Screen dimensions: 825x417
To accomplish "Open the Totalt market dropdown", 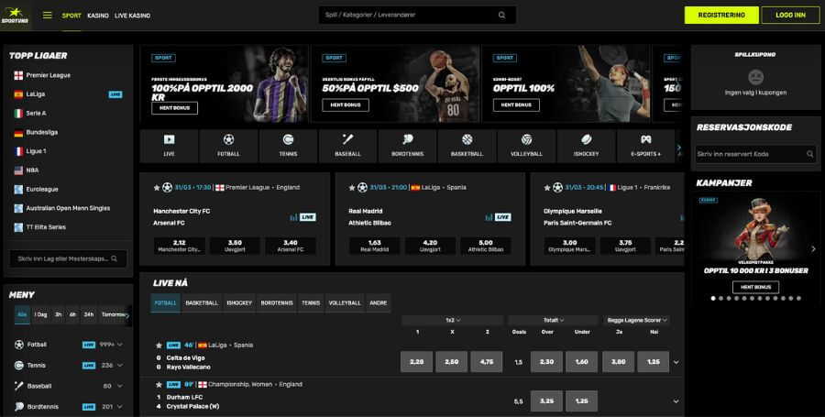I will [553, 320].
